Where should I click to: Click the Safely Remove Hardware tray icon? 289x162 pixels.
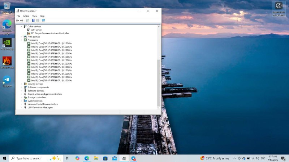[x=239, y=158]
